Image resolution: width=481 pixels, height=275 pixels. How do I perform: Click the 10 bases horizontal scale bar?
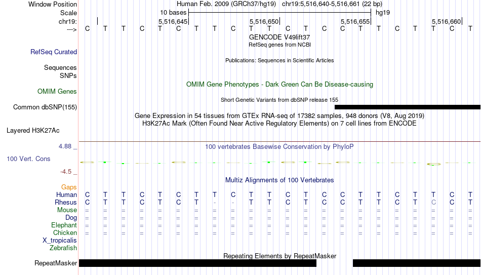pyautogui.click(x=280, y=13)
